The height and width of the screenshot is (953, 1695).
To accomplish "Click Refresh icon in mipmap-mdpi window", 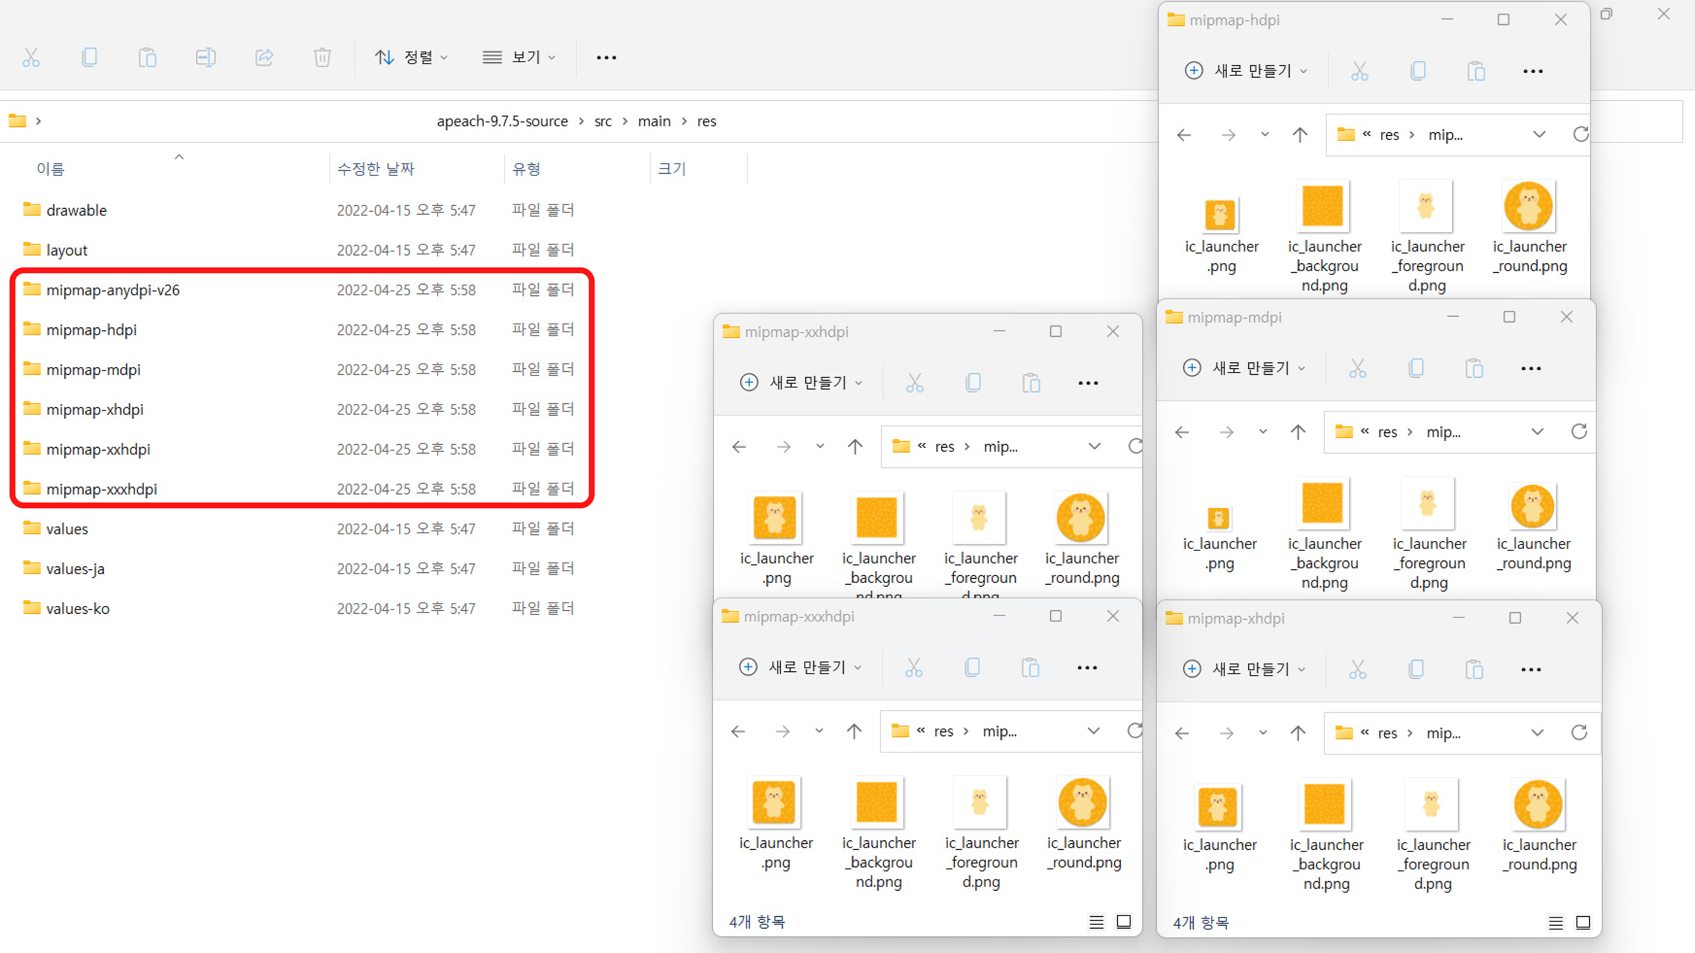I will pyautogui.click(x=1579, y=432).
